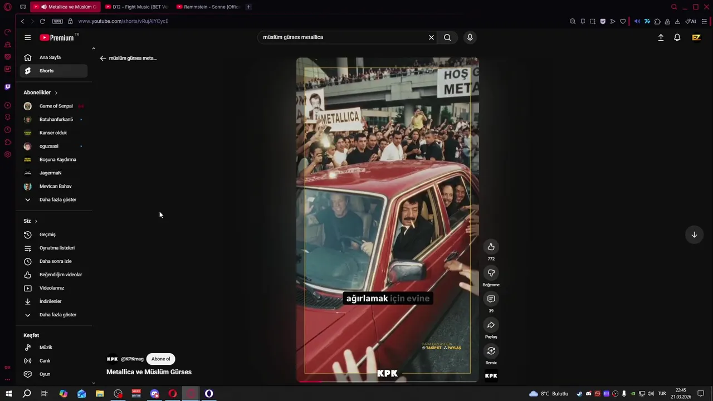Open Remix option for the short

tap(491, 351)
